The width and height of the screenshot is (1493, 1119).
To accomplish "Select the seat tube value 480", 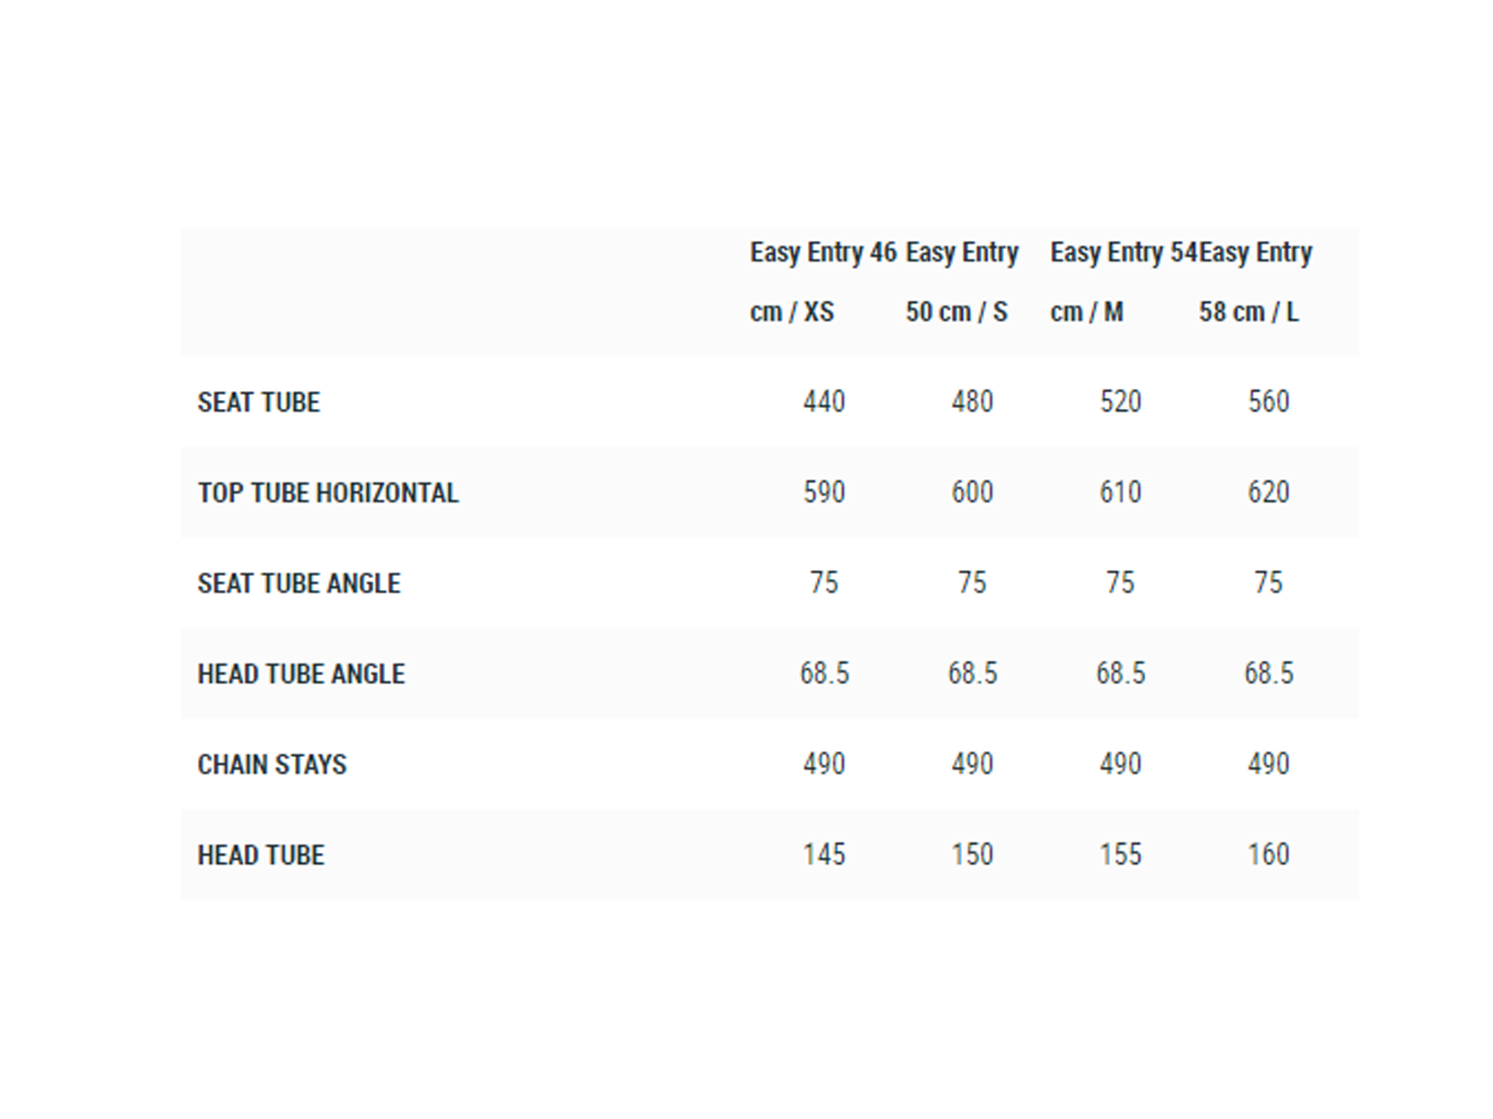I will coord(972,401).
